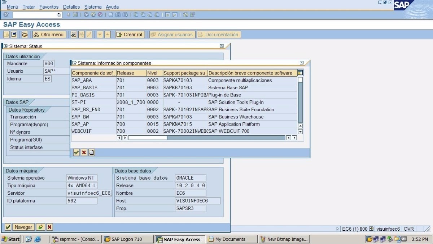This screenshot has height=244, width=433.
Task: Click the pencil Change favorites icon
Action: click(89, 35)
